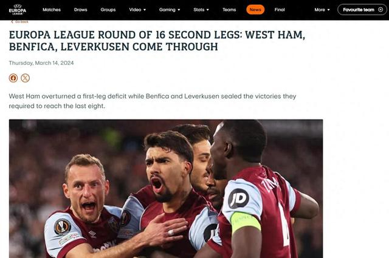
Task: Click the Go back arrow icon
Action: (x=12, y=22)
